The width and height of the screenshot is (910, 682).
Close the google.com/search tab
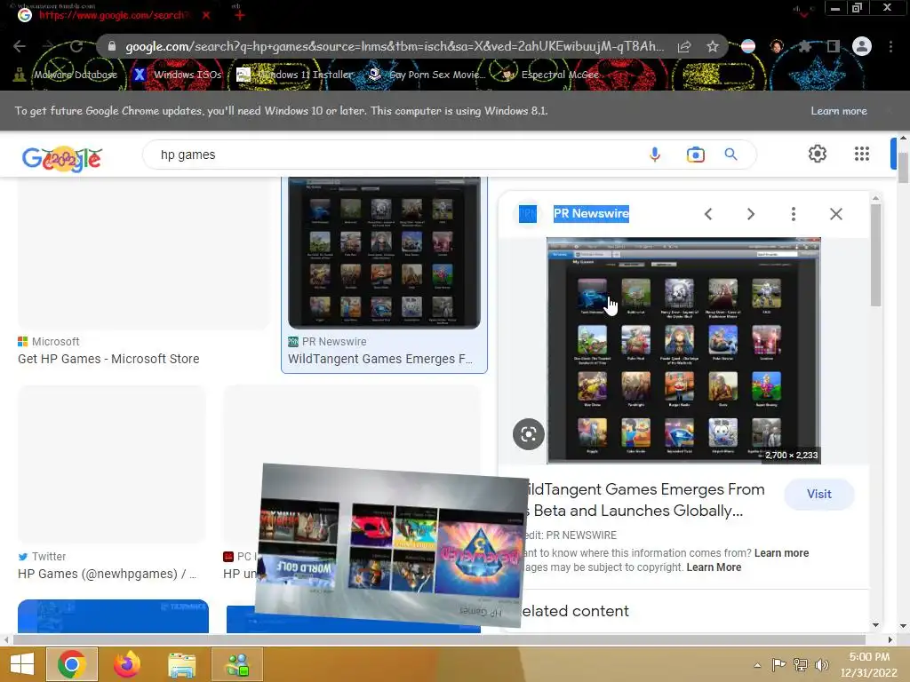[x=206, y=15]
